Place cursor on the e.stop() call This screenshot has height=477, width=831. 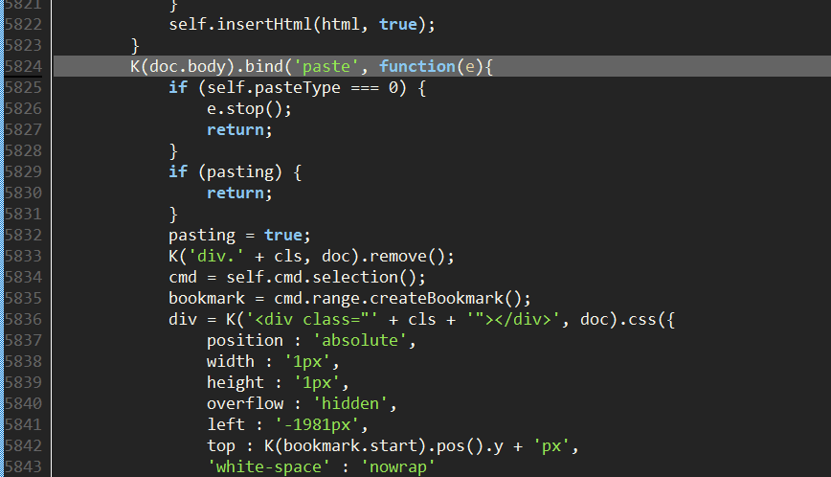[x=249, y=108]
